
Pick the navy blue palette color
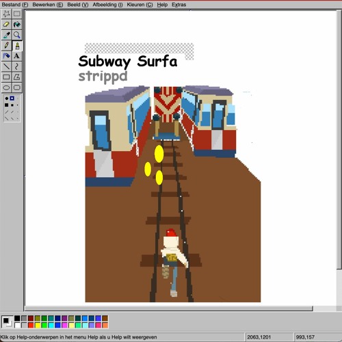pos(57,318)
